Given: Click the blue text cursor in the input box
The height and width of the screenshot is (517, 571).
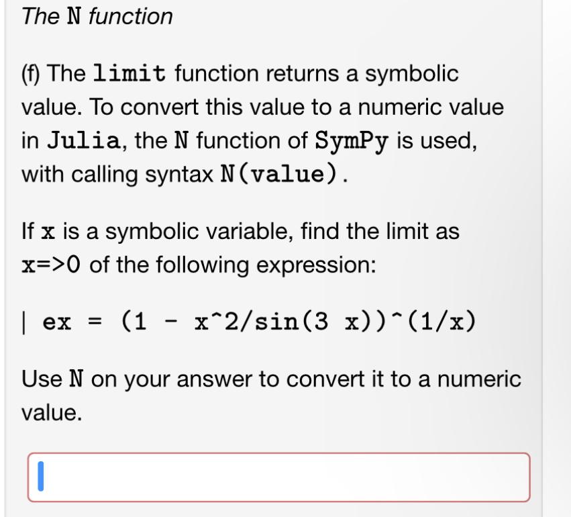Looking at the screenshot, I should [41, 477].
